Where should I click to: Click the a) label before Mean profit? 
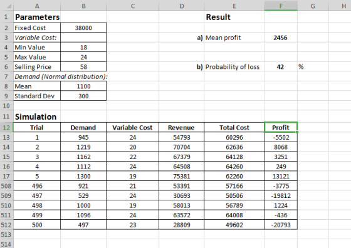200,38
